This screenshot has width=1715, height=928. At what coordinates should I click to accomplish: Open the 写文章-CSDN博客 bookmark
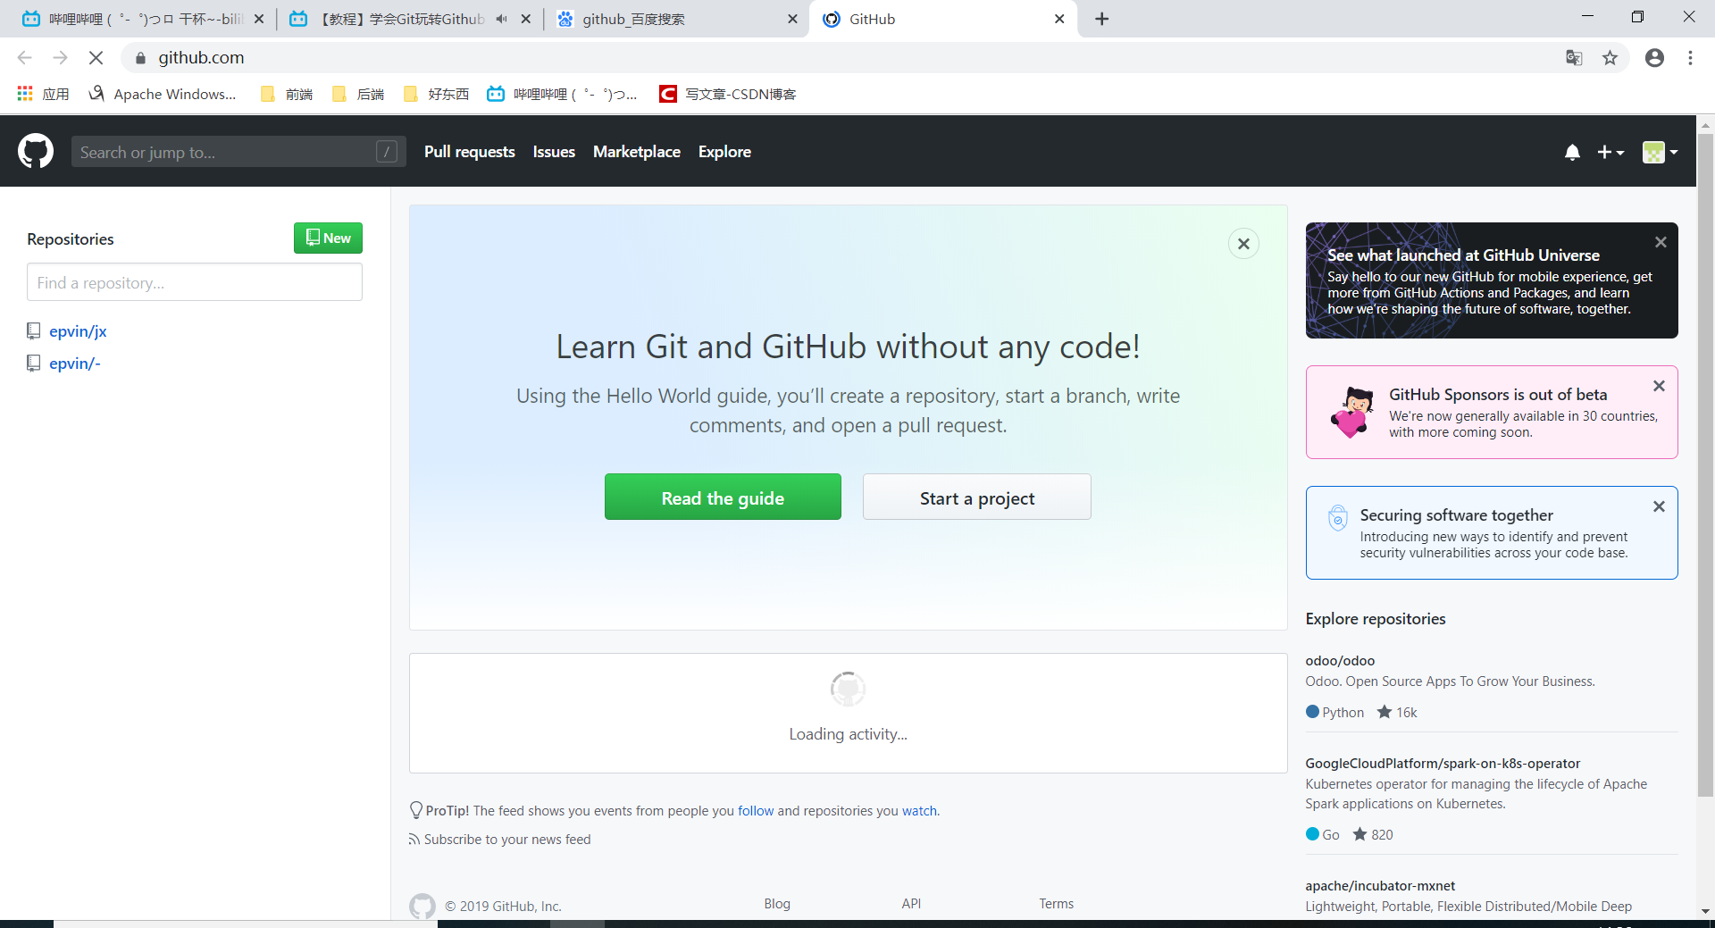pyautogui.click(x=727, y=94)
